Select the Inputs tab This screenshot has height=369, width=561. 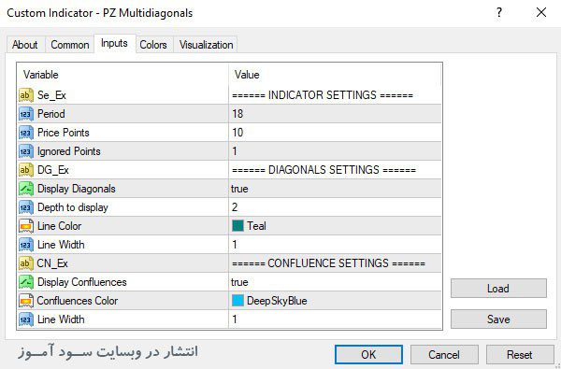[114, 43]
